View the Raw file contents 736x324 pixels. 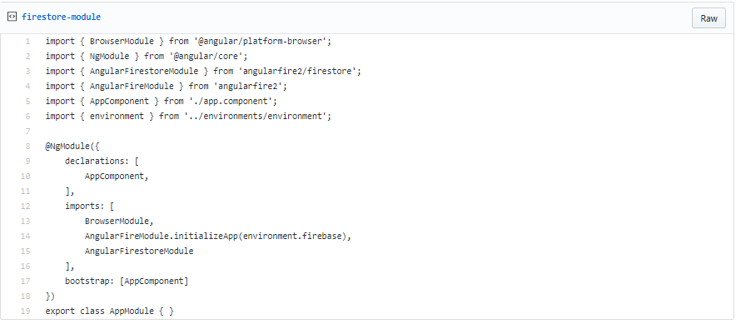(709, 18)
